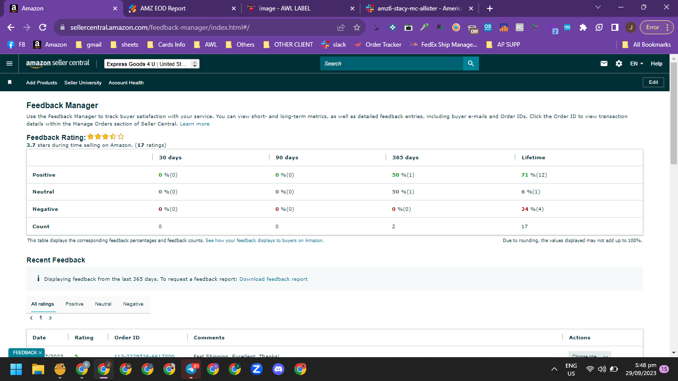
Task: Open the OS addon extension
Action: click(487, 27)
